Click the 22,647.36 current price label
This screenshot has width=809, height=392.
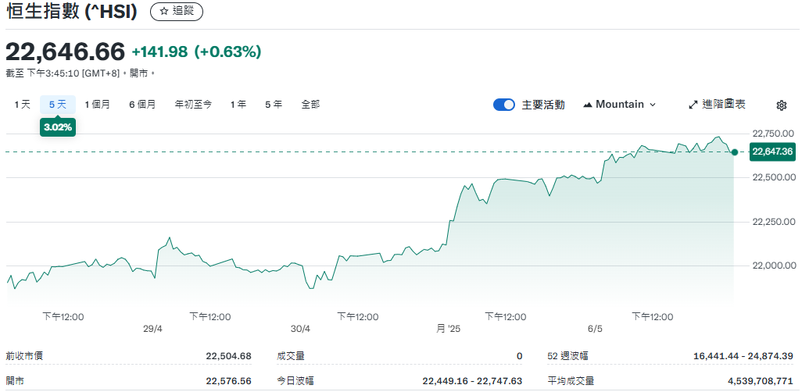(772, 152)
